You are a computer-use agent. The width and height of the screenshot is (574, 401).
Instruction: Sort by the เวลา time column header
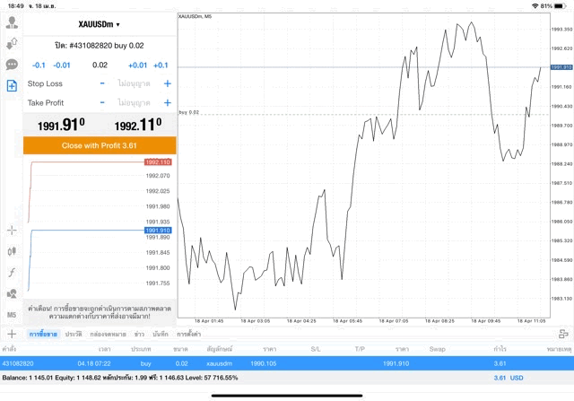tap(104, 349)
